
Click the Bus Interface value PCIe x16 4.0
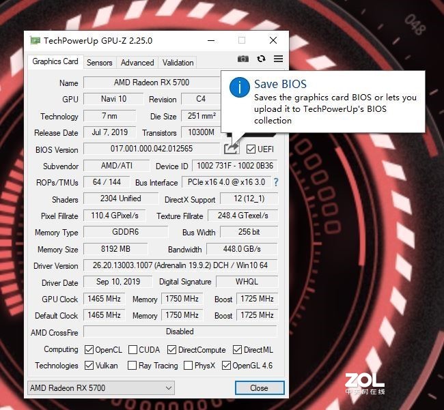(x=226, y=182)
